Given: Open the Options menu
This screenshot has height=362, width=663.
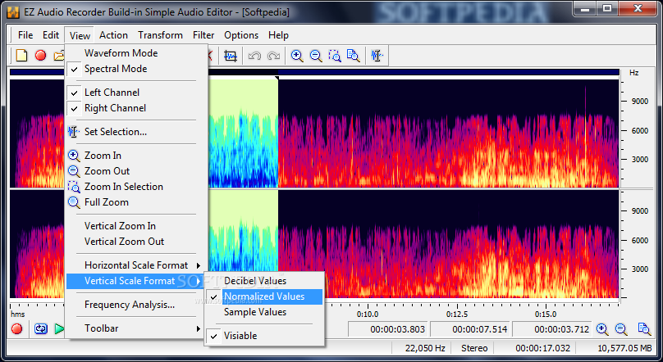Looking at the screenshot, I should (241, 35).
